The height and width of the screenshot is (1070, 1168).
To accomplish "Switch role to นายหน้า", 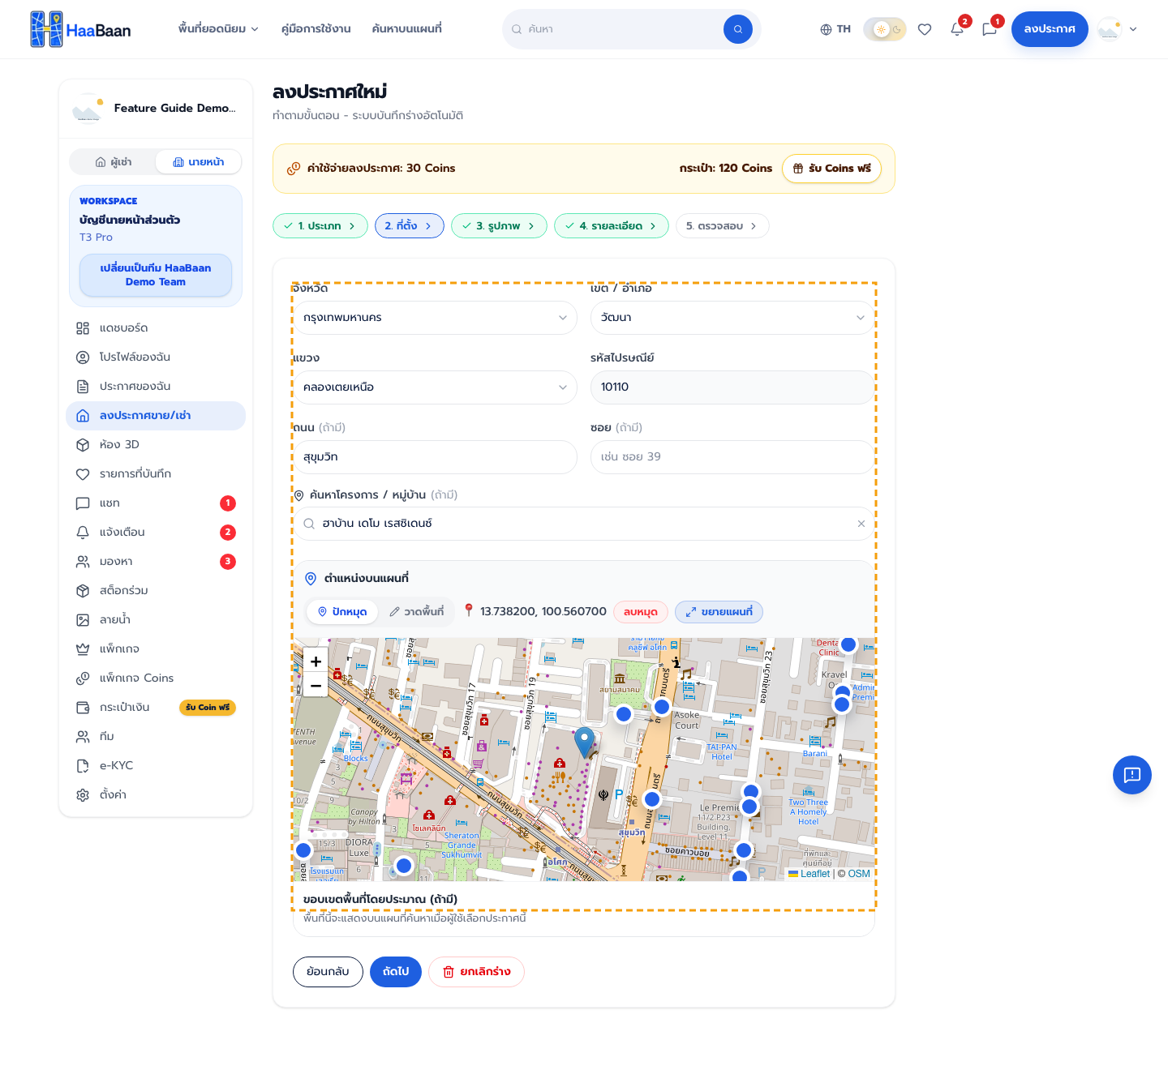I will [x=199, y=162].
